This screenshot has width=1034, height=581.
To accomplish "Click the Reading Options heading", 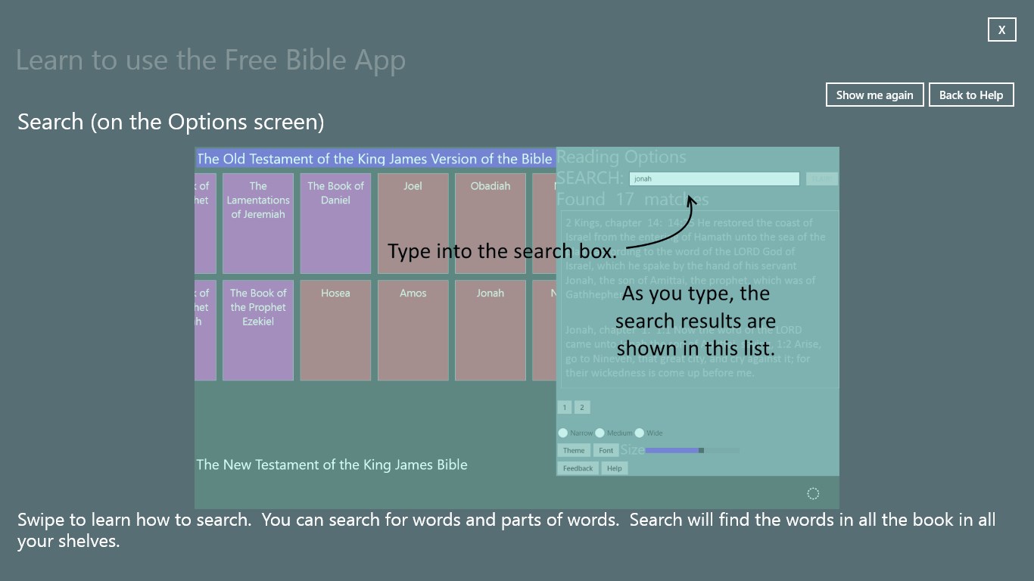I will click(x=621, y=157).
